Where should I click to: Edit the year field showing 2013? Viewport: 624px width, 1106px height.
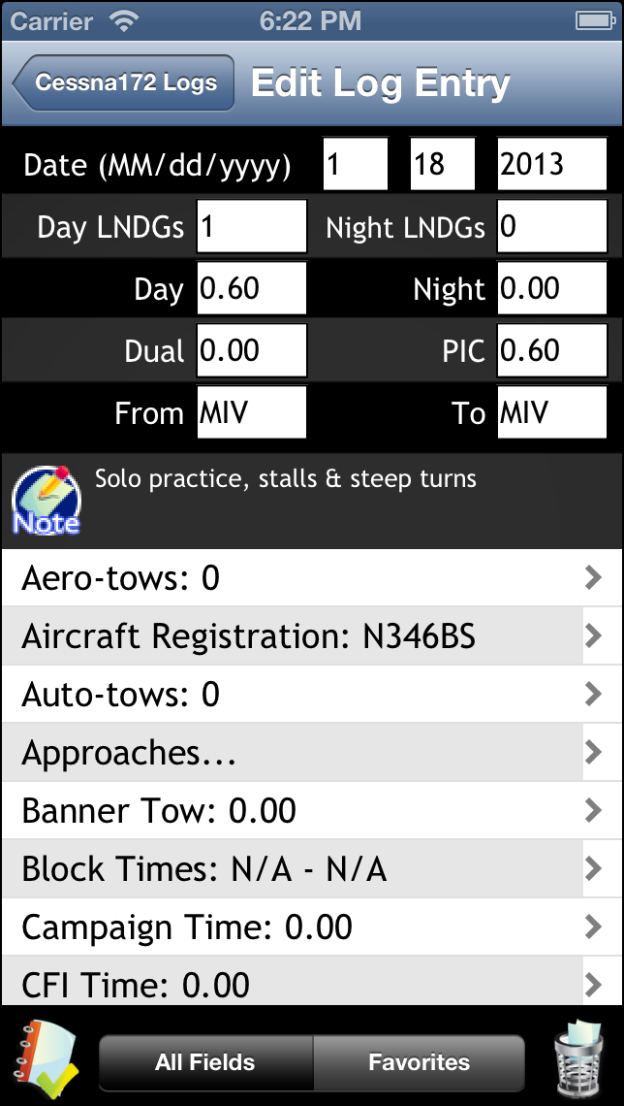pyautogui.click(x=551, y=163)
